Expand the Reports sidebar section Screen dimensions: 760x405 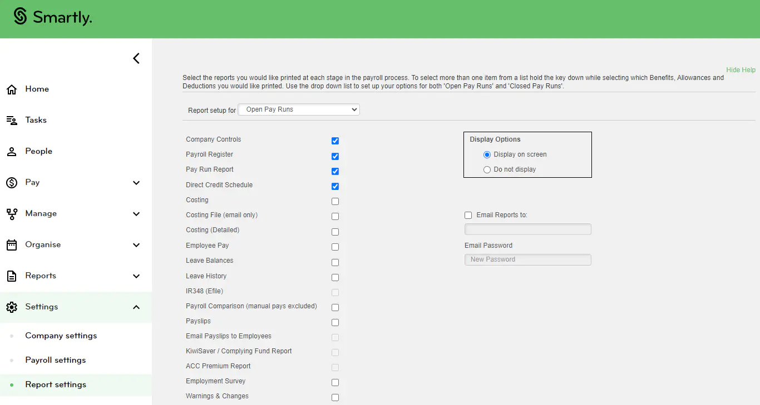pos(136,275)
